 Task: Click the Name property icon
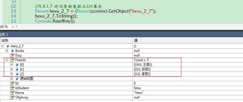[12, 93]
